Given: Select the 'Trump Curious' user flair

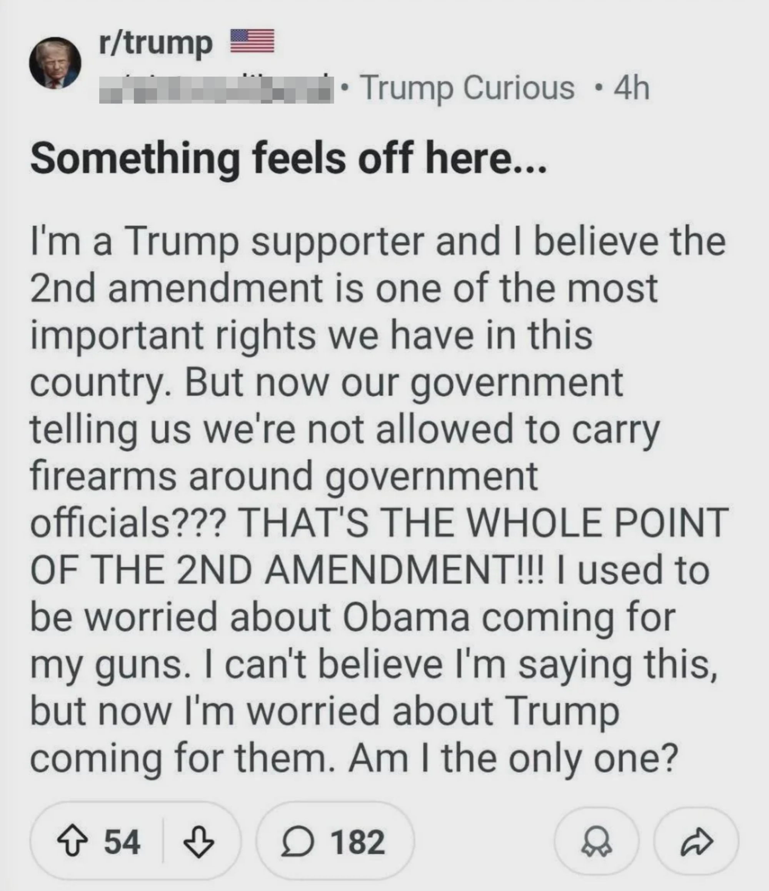Looking at the screenshot, I should point(469,88).
